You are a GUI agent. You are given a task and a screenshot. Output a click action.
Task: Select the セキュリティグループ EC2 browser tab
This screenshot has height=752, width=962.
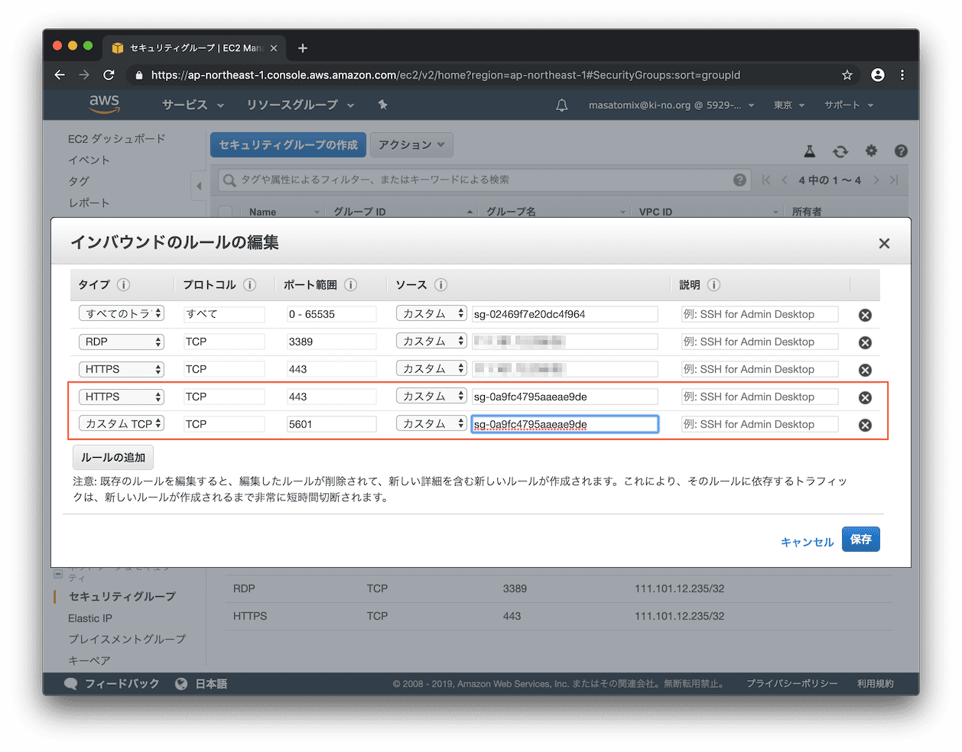[x=194, y=48]
